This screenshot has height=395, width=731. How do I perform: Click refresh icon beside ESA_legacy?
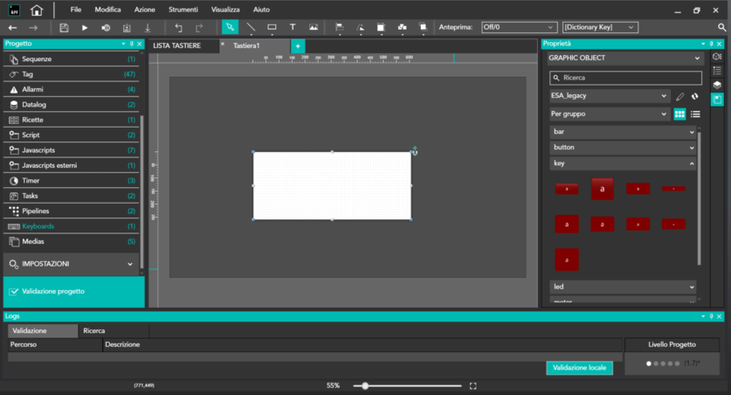pyautogui.click(x=695, y=96)
